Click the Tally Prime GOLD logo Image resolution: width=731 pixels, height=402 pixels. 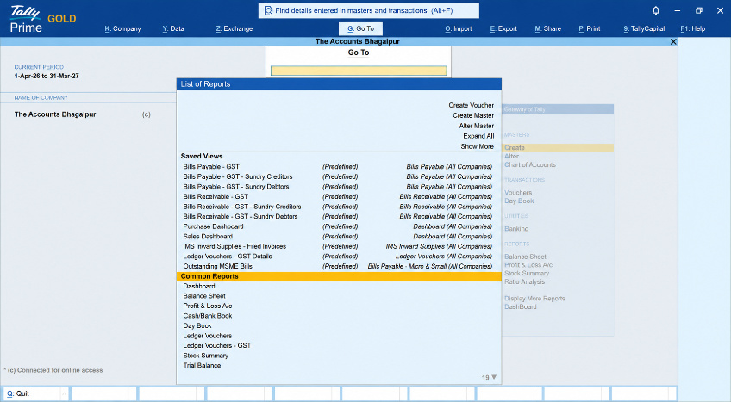[x=42, y=20]
